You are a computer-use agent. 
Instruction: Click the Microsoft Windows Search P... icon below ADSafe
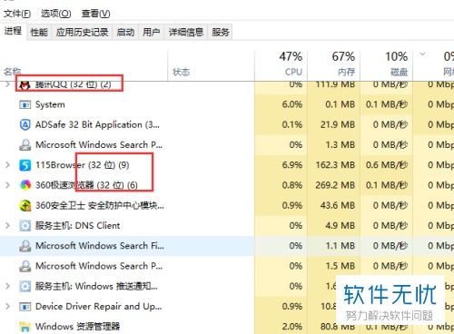(25, 145)
